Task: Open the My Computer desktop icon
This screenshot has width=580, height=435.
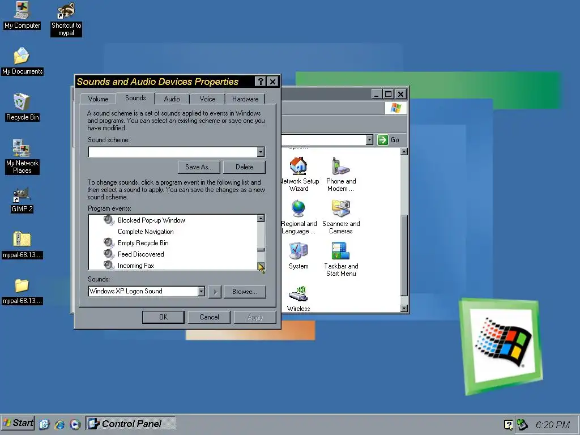Action: coord(22,15)
